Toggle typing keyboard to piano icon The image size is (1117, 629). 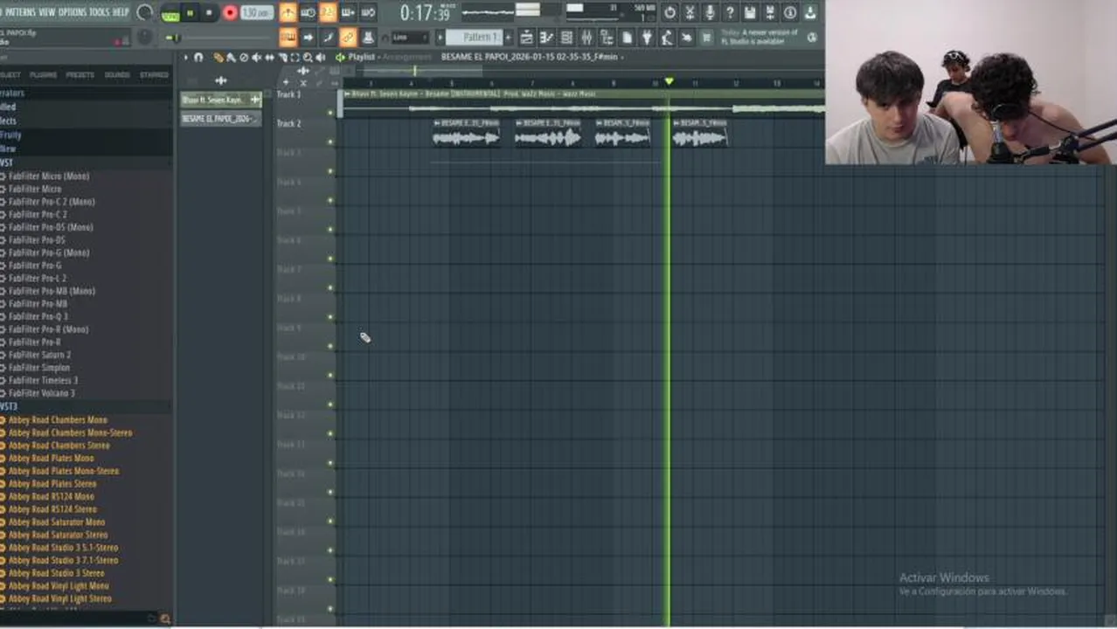click(x=288, y=38)
